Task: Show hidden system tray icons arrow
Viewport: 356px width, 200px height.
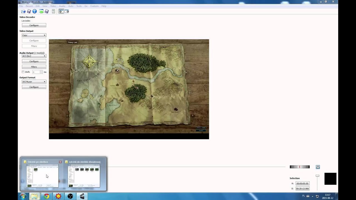Action: [312, 196]
